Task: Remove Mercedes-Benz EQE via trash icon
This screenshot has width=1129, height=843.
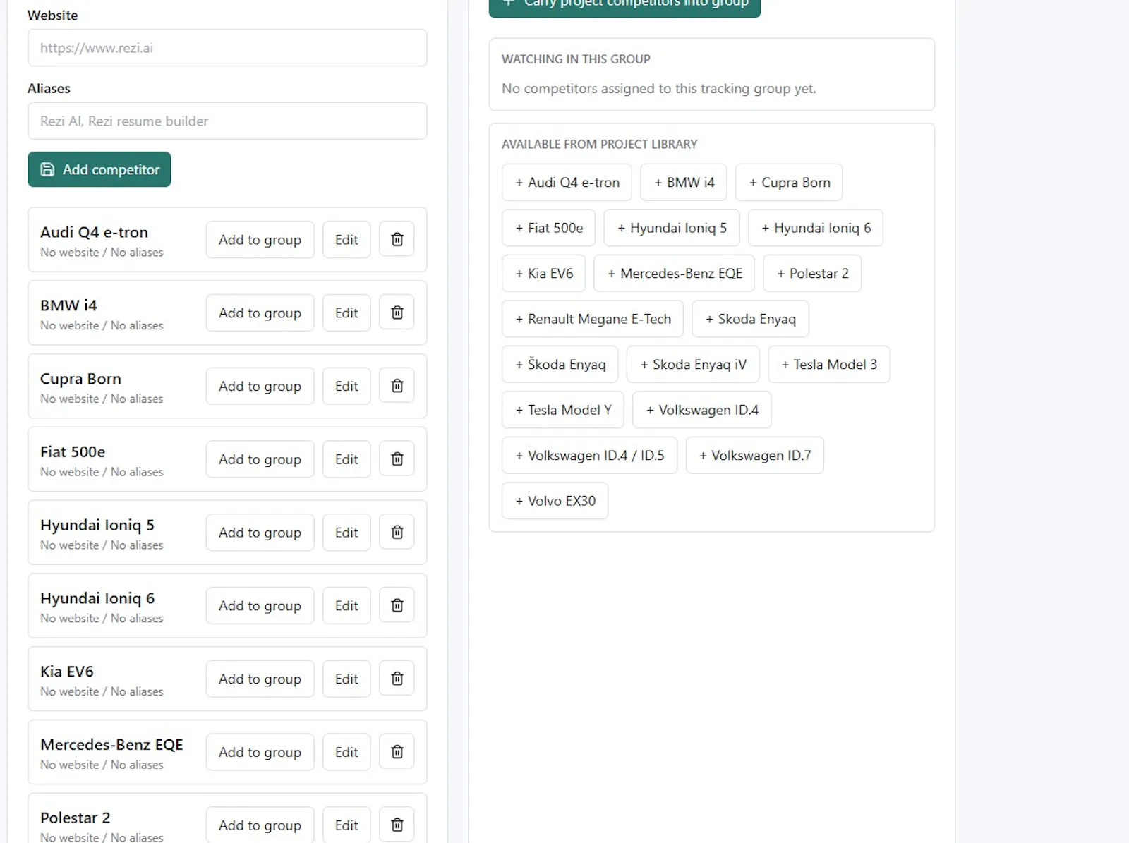Action: [397, 752]
